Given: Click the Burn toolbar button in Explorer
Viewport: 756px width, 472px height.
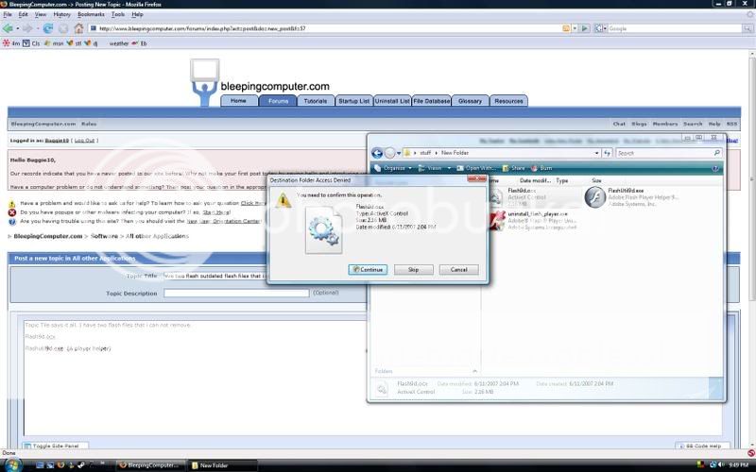Looking at the screenshot, I should [541, 168].
